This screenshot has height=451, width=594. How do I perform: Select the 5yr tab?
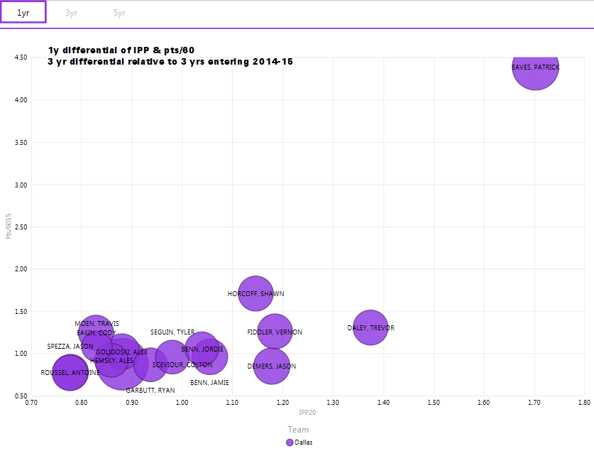(x=120, y=13)
